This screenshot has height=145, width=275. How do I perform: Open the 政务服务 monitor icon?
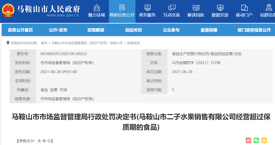(147, 7)
